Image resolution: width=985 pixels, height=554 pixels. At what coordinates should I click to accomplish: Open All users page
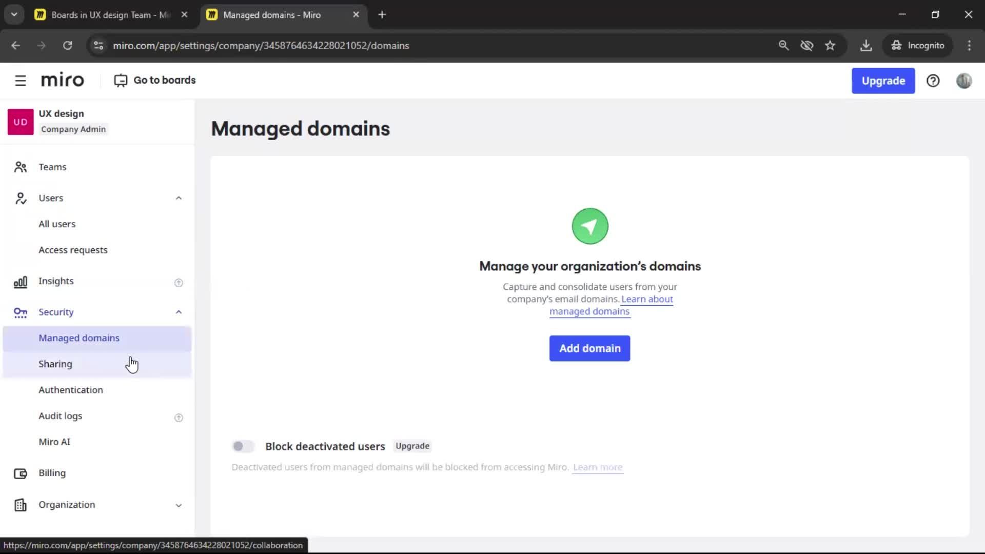pyautogui.click(x=97, y=224)
